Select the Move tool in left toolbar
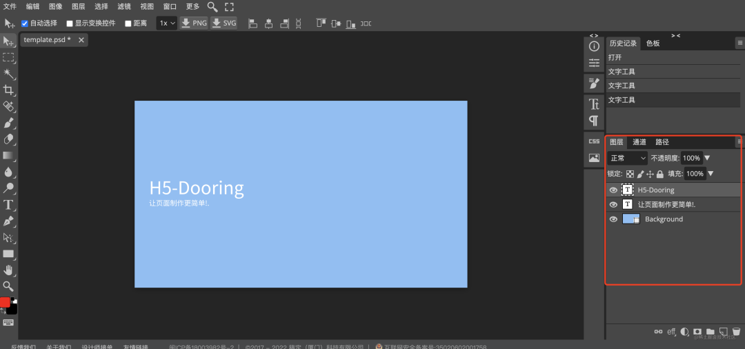Screen dimensions: 745x349 coord(8,41)
